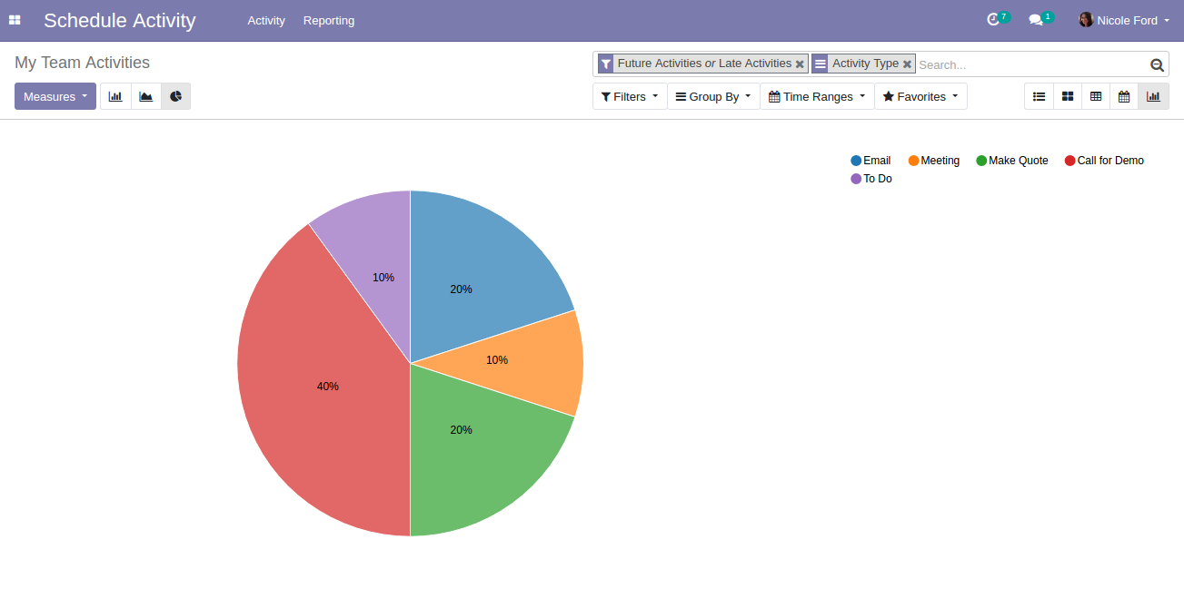Open the conversations chat bubble icon
Viewport: 1184px width, 598px height.
click(x=1036, y=20)
